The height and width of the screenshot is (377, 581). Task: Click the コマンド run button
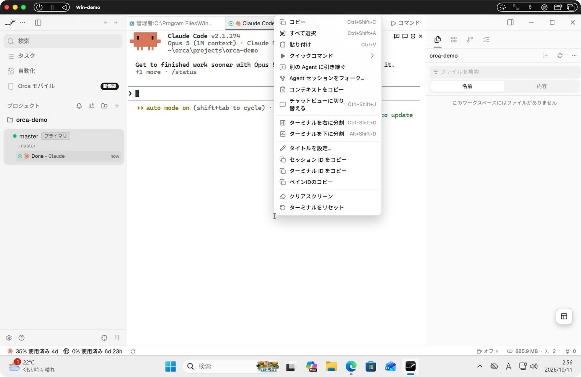tap(405, 23)
